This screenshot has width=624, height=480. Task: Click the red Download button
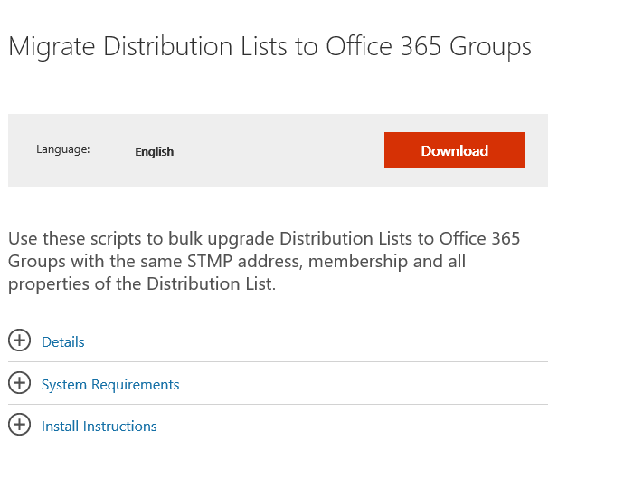454,150
